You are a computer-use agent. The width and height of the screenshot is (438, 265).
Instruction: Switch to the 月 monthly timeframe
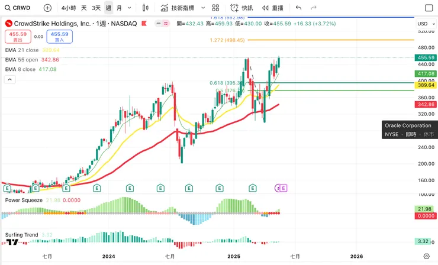(x=120, y=8)
